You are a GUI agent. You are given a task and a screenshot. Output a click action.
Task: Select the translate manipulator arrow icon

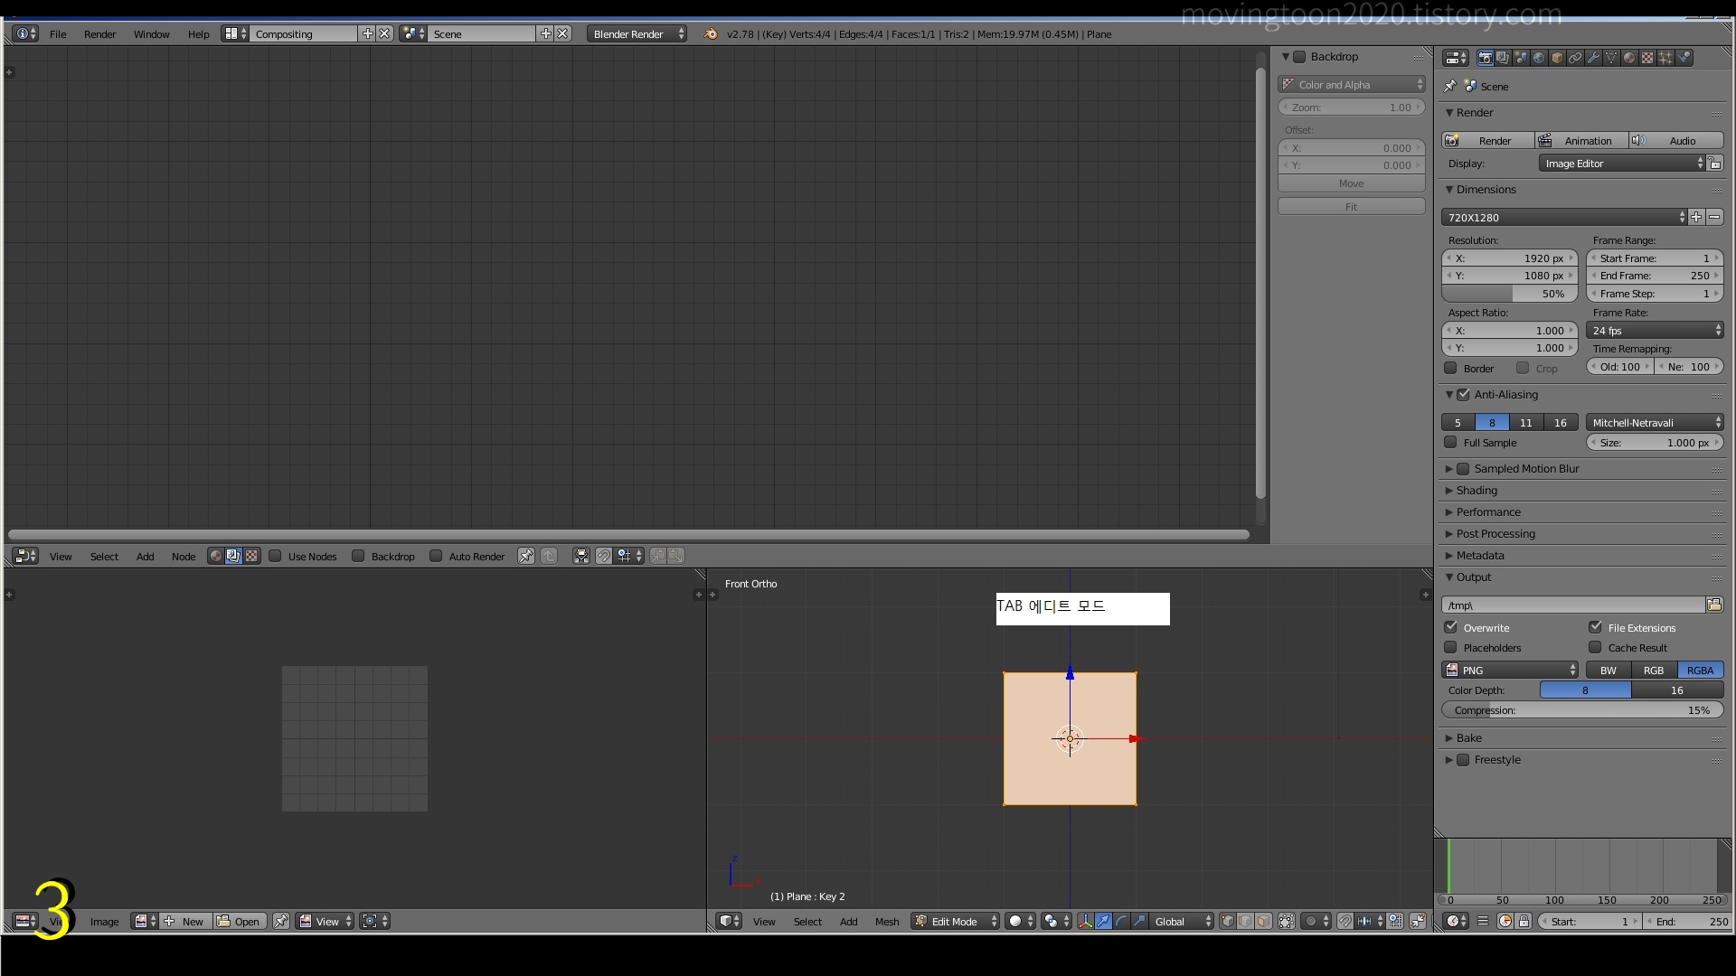click(x=1103, y=921)
